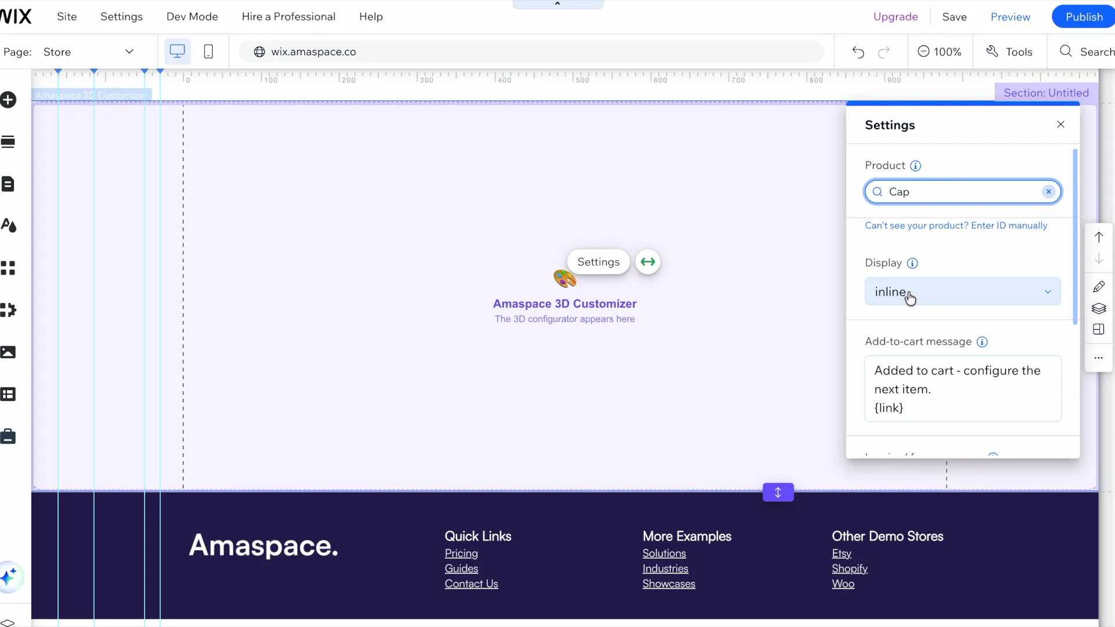The image size is (1115, 627).
Task: Open the Media sidebar icon
Action: point(8,352)
